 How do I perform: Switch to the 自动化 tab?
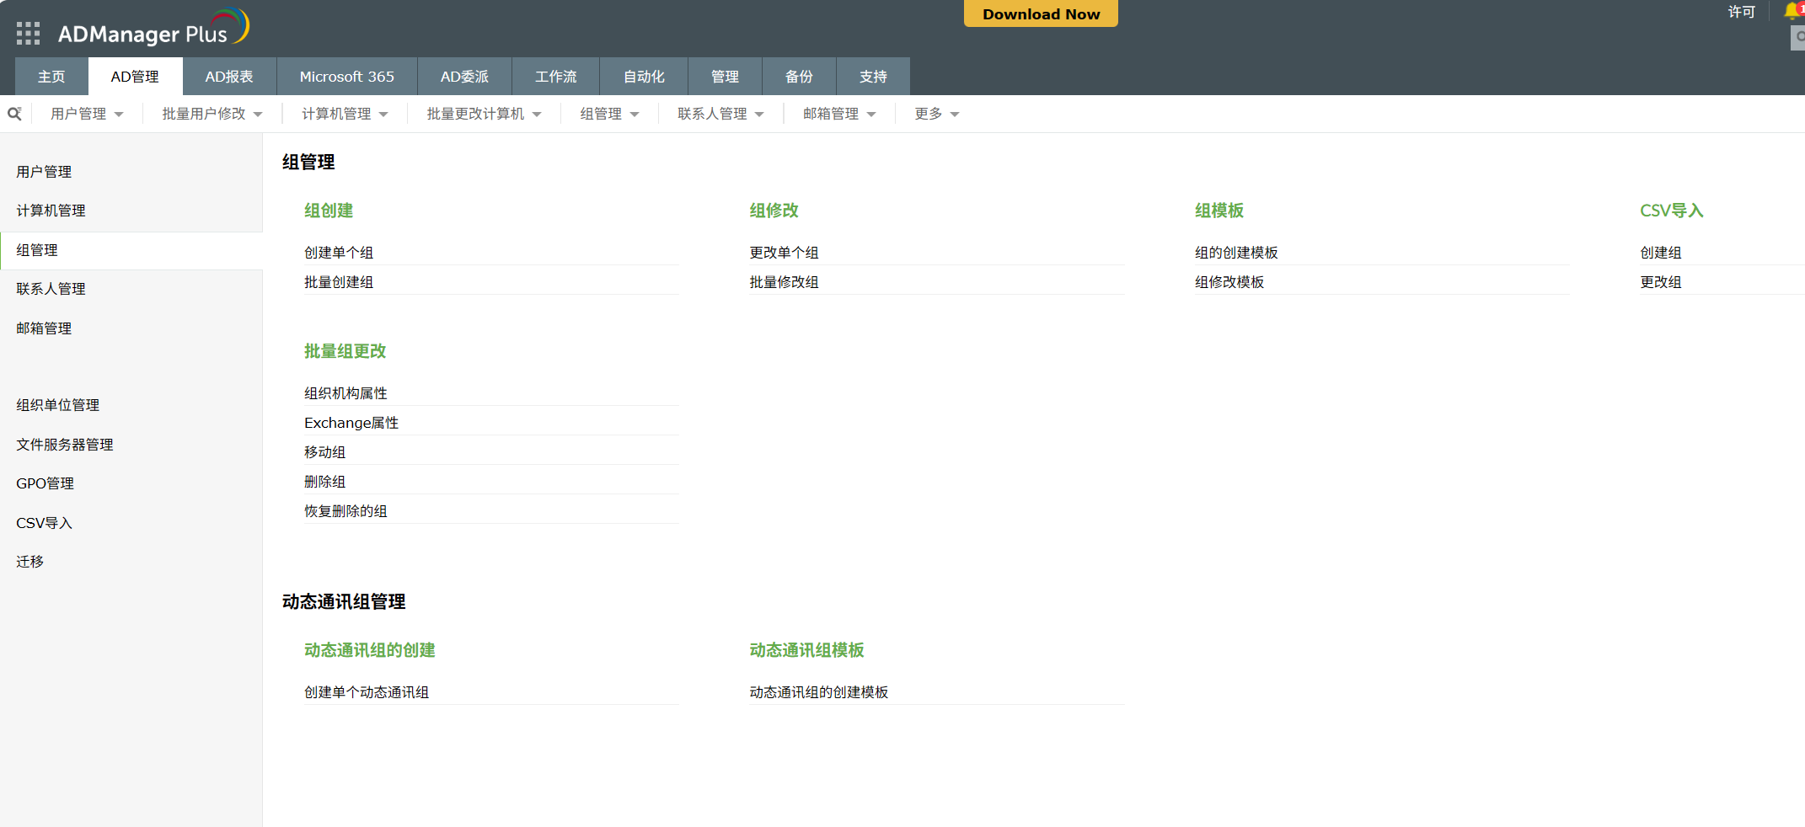click(643, 76)
